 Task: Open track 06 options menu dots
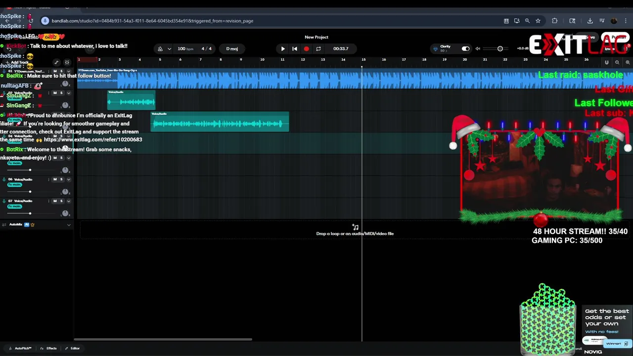49,179
